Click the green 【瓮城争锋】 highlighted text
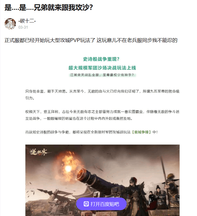This screenshot has height=216, width=197. tap(141, 132)
